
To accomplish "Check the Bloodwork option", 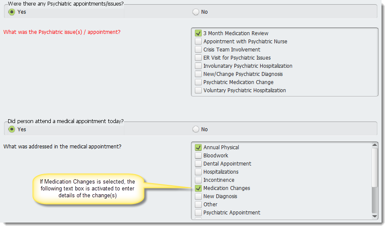I will tap(198, 156).
